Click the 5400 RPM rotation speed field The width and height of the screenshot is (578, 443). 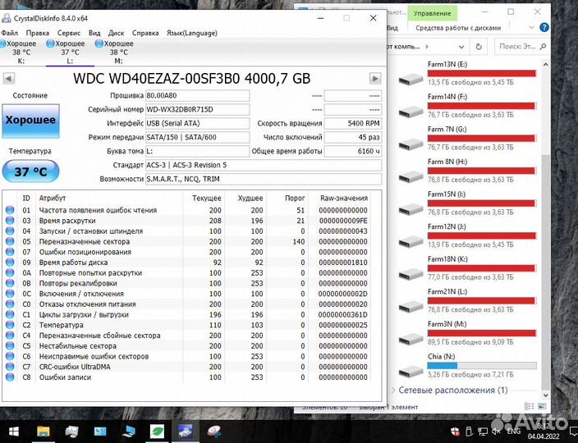point(353,123)
